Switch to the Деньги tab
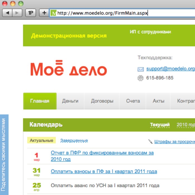195x195 pixels. click(x=70, y=101)
